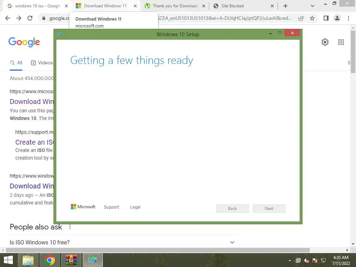
Task: Click the horizontal page scrollbar
Action: point(158,250)
